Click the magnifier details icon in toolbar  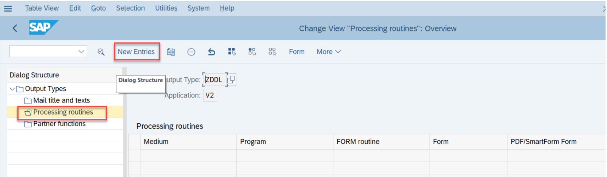101,52
